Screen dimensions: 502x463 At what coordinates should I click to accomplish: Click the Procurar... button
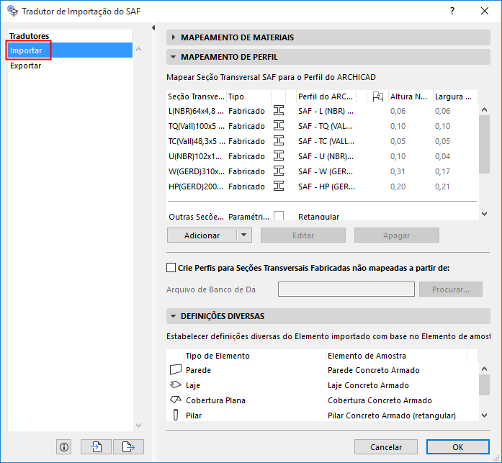pos(451,289)
